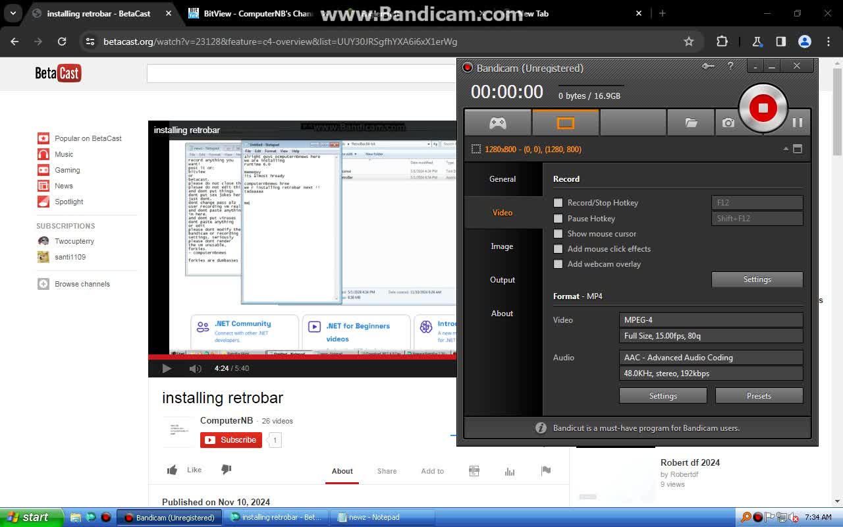Open Bandicam output folder icon
This screenshot has height=527, width=843.
[x=691, y=123]
